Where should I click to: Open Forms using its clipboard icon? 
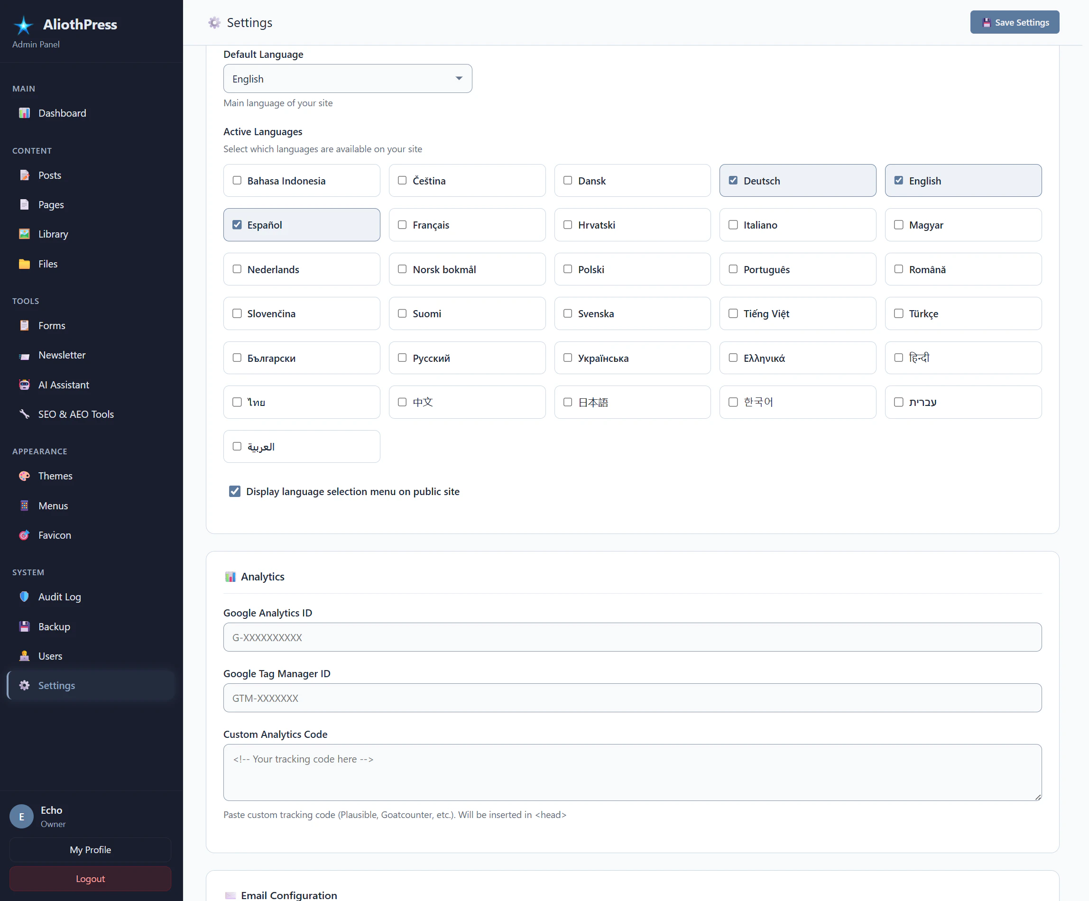point(24,326)
